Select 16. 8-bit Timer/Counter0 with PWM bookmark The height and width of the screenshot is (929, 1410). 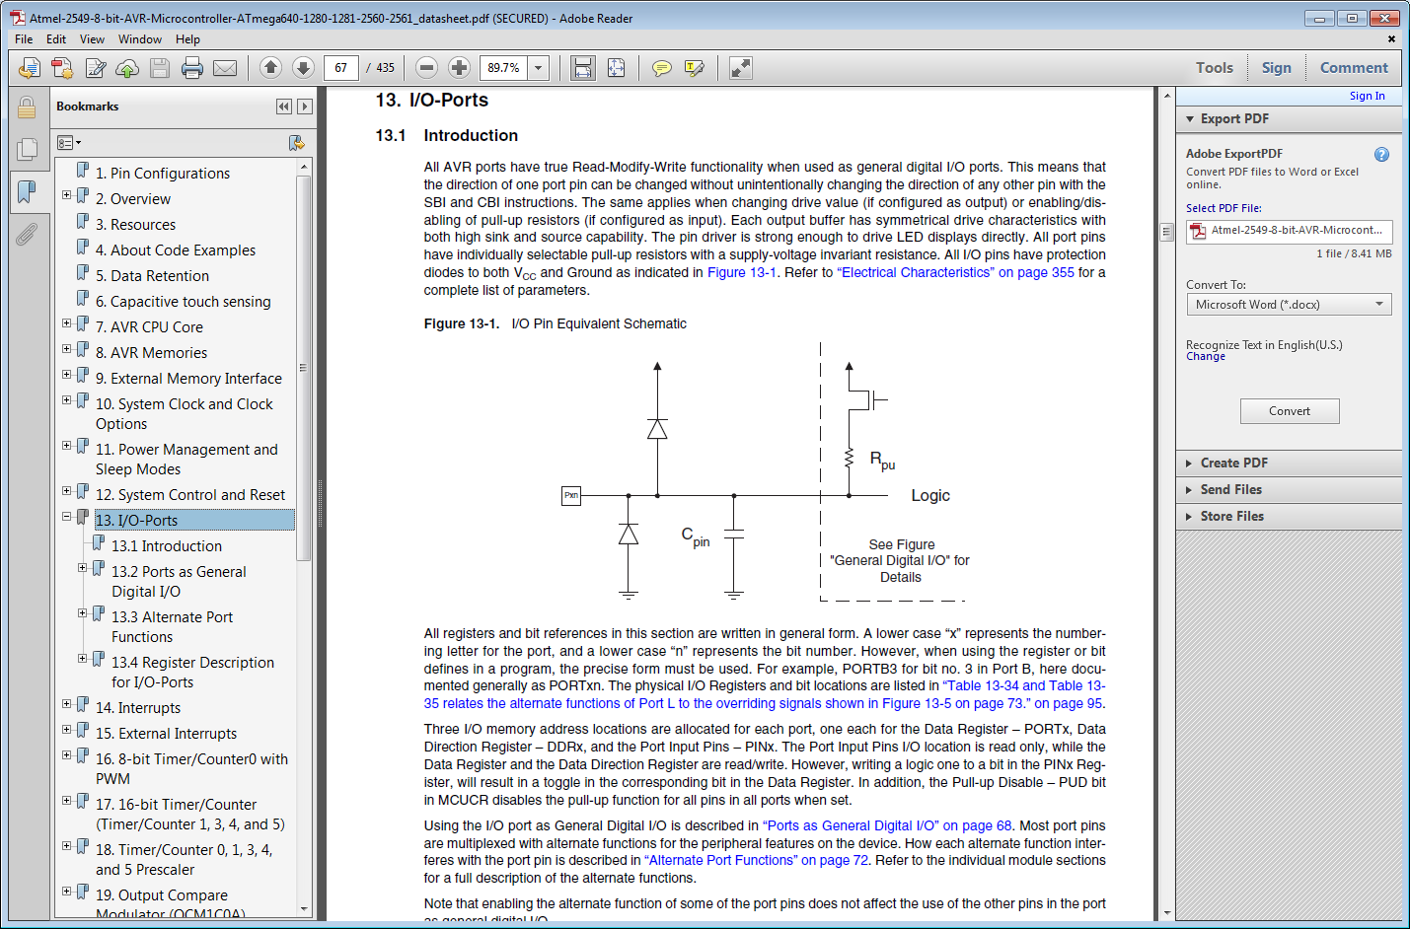[191, 769]
